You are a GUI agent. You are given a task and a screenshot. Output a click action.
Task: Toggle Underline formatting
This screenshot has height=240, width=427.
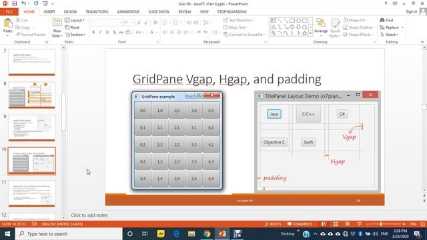107,32
